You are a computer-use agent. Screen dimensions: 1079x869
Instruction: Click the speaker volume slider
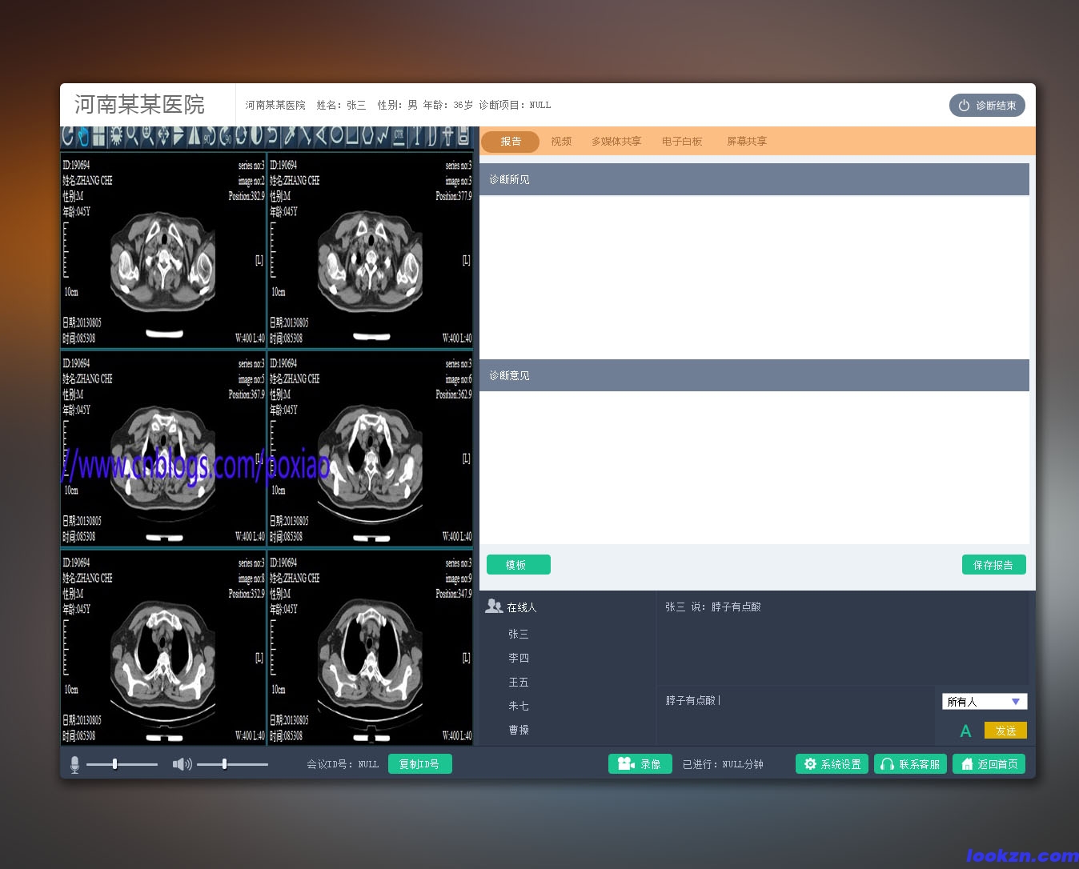(x=232, y=764)
